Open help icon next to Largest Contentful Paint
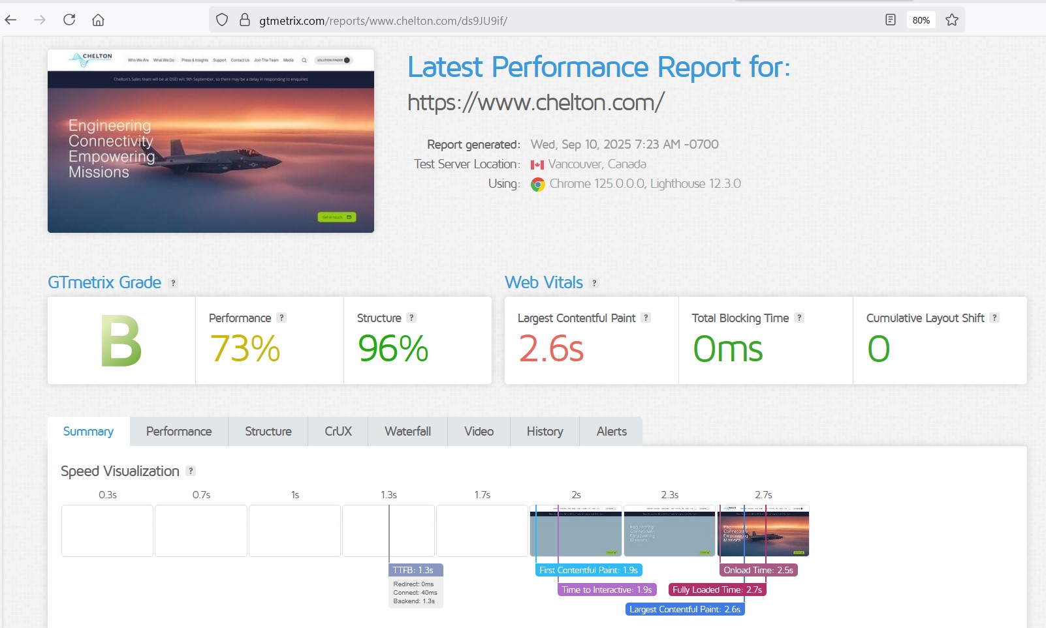Viewport: 1046px width, 628px height. click(646, 318)
